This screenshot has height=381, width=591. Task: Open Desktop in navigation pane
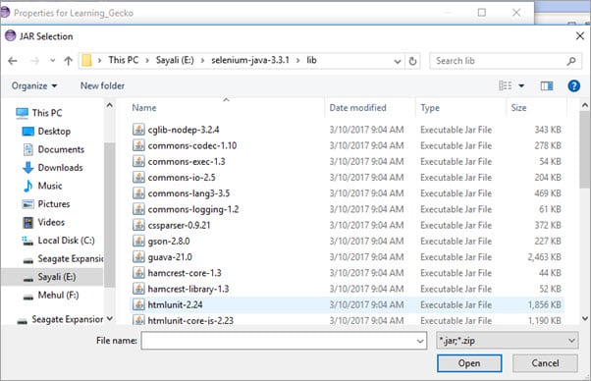coord(54,132)
